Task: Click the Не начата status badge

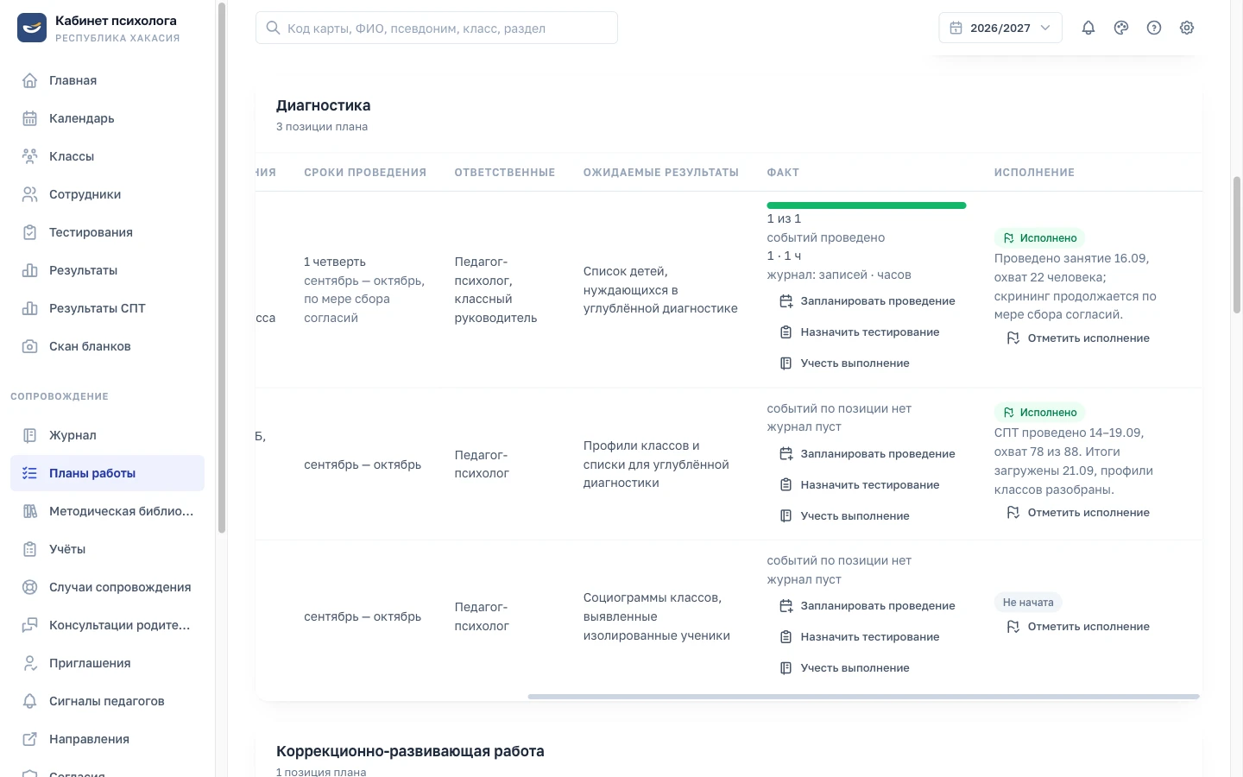Action: pos(1028,603)
